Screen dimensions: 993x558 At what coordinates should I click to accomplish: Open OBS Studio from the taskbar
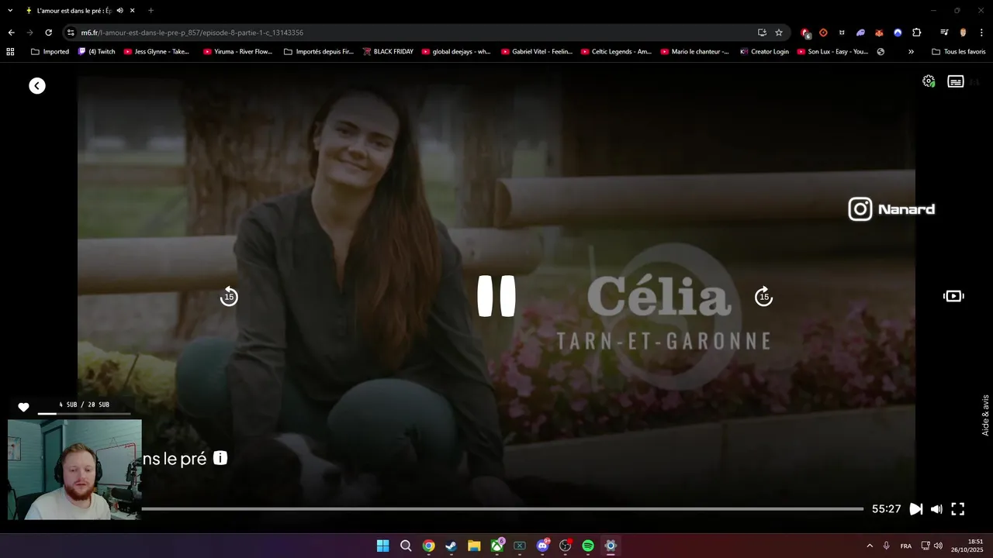pyautogui.click(x=565, y=546)
